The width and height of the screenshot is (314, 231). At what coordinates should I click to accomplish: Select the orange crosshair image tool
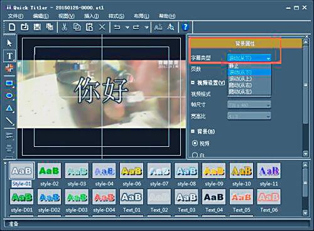pos(9,68)
